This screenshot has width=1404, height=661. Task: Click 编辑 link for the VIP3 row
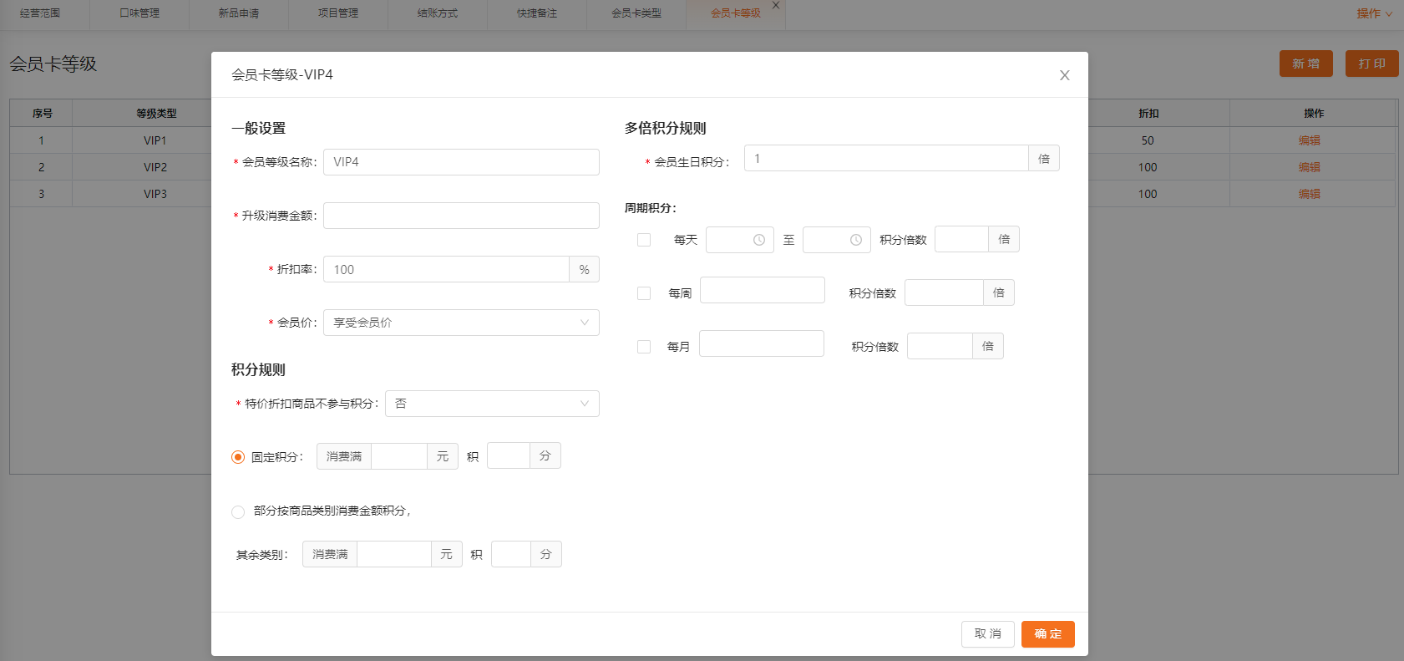tap(1310, 194)
